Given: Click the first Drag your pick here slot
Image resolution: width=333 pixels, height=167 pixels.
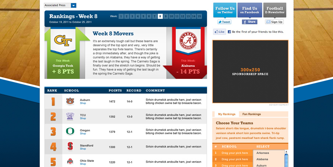Looking at the screenshot, I should (x=235, y=153).
